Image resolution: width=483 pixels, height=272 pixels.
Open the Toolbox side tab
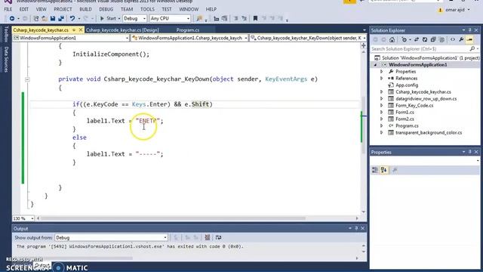pos(6,34)
